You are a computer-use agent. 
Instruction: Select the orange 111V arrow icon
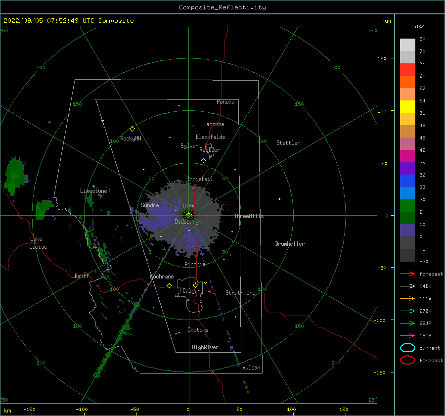(407, 298)
